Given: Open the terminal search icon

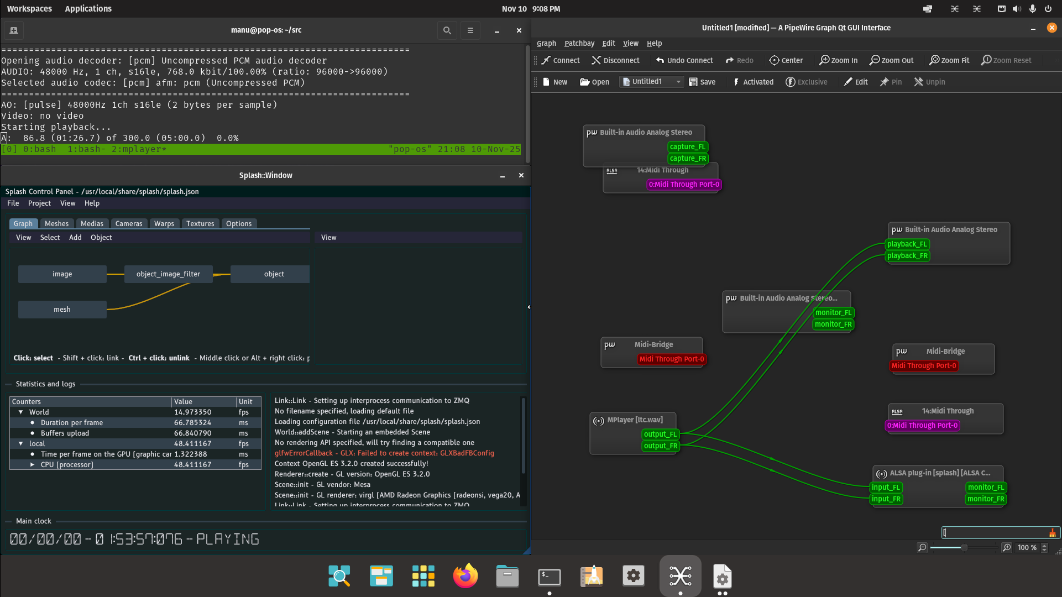Looking at the screenshot, I should [447, 30].
